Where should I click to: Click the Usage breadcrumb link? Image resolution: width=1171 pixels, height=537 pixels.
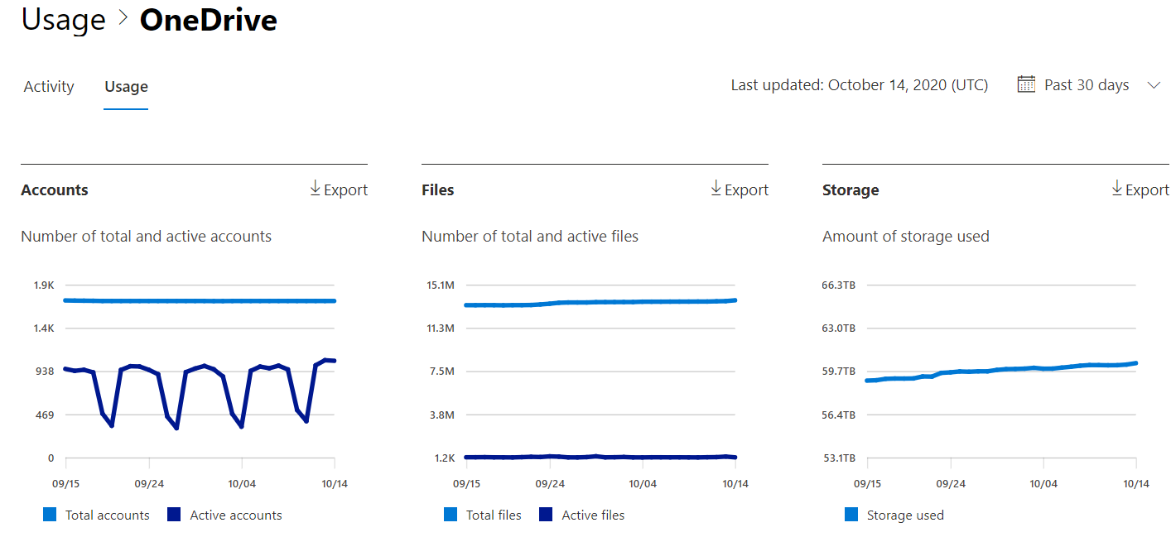click(64, 19)
